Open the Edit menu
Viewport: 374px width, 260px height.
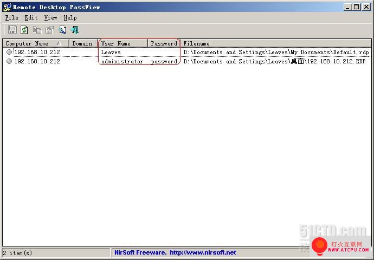point(31,18)
